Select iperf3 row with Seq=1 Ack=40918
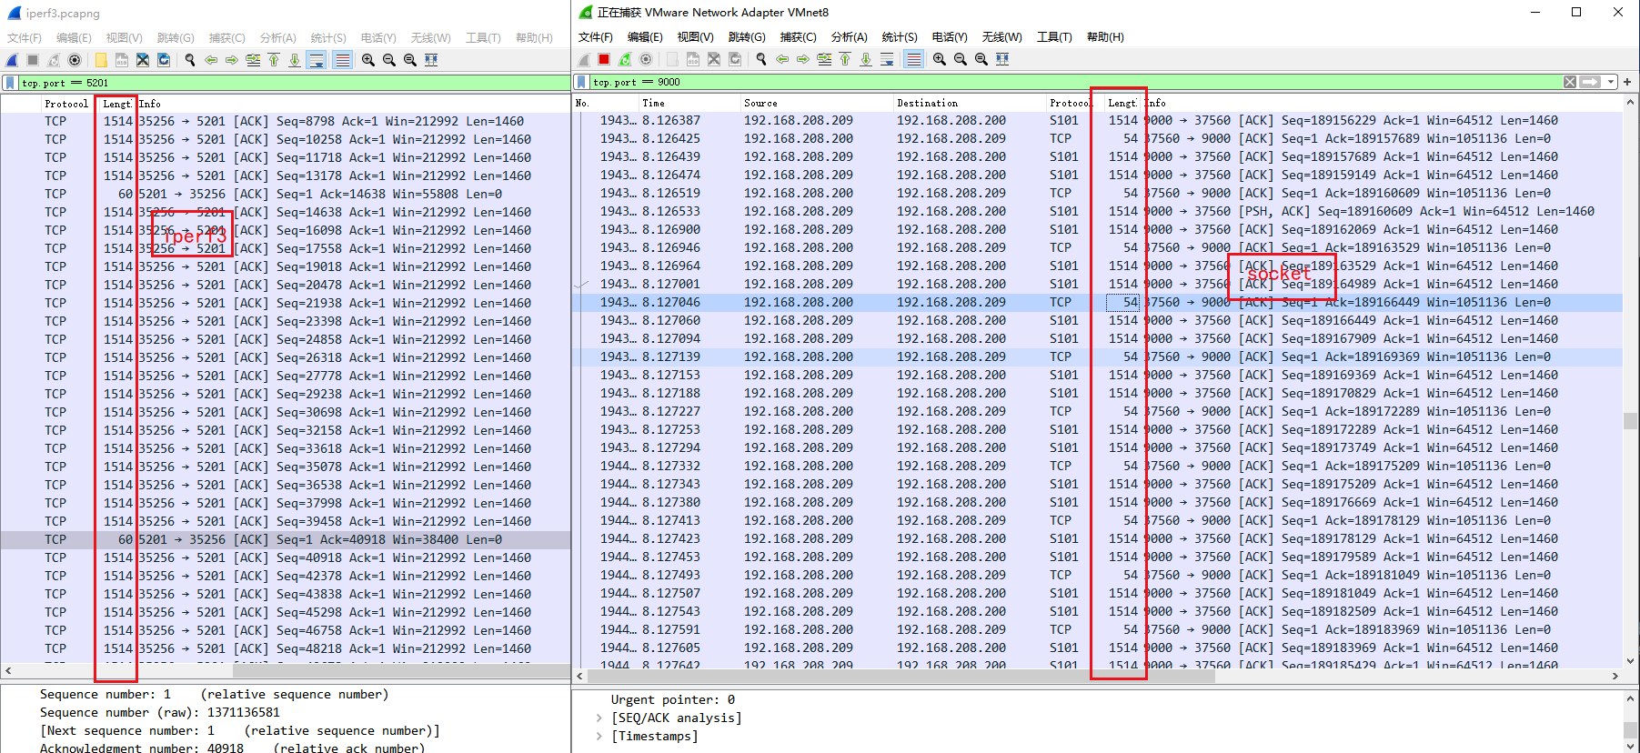The width and height of the screenshot is (1640, 753). (x=285, y=539)
